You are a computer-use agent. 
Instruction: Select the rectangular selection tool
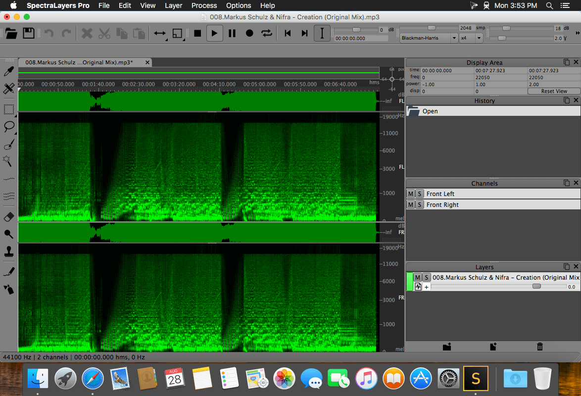pyautogui.click(x=9, y=109)
